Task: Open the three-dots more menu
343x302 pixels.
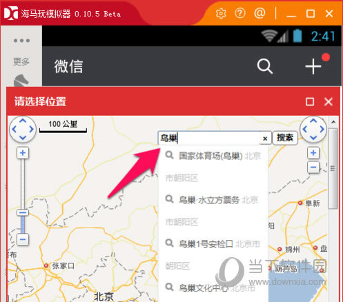Action: click(21, 41)
